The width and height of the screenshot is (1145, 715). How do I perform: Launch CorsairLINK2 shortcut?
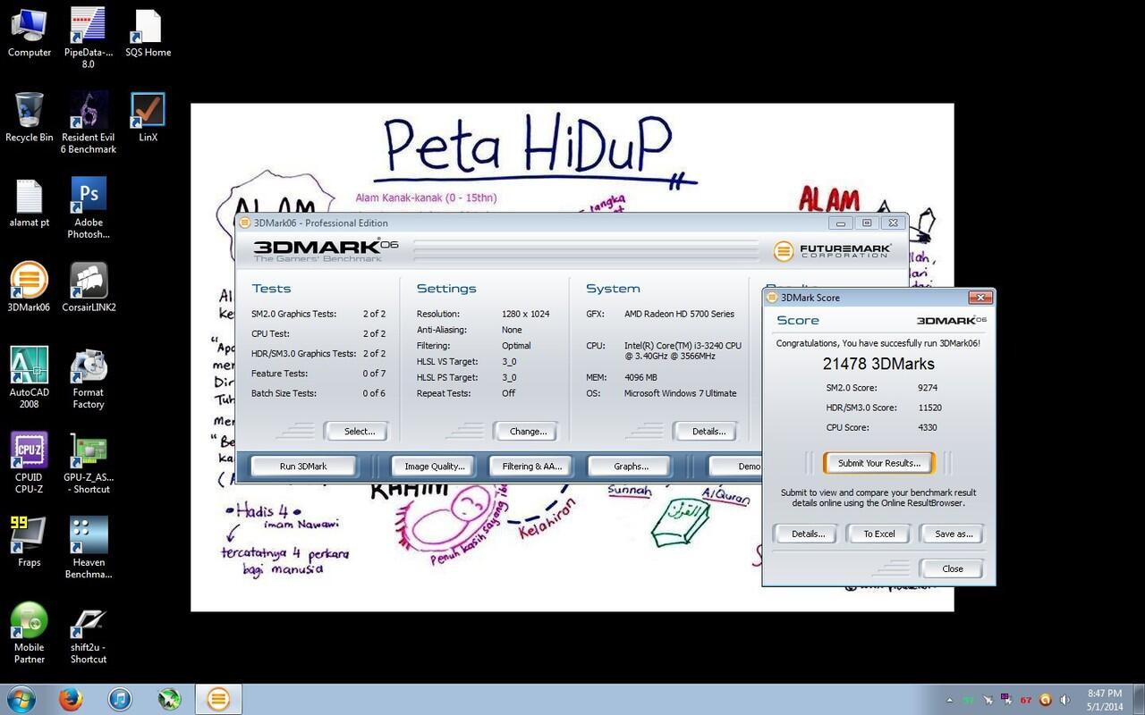pyautogui.click(x=89, y=287)
